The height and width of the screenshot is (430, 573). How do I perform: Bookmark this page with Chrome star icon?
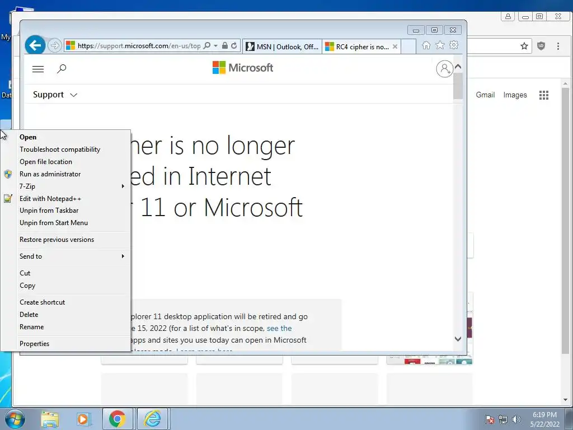tap(524, 46)
